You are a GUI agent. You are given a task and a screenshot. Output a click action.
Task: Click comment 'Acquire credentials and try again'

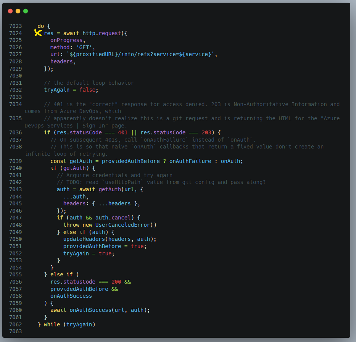coord(119,175)
